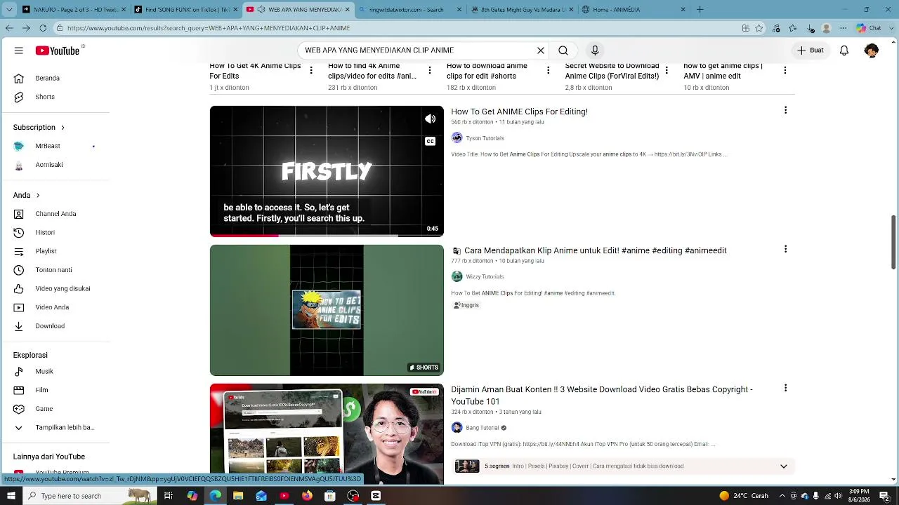Open options for 'How to download anime clips for edit'
The image size is (899, 505).
click(549, 70)
